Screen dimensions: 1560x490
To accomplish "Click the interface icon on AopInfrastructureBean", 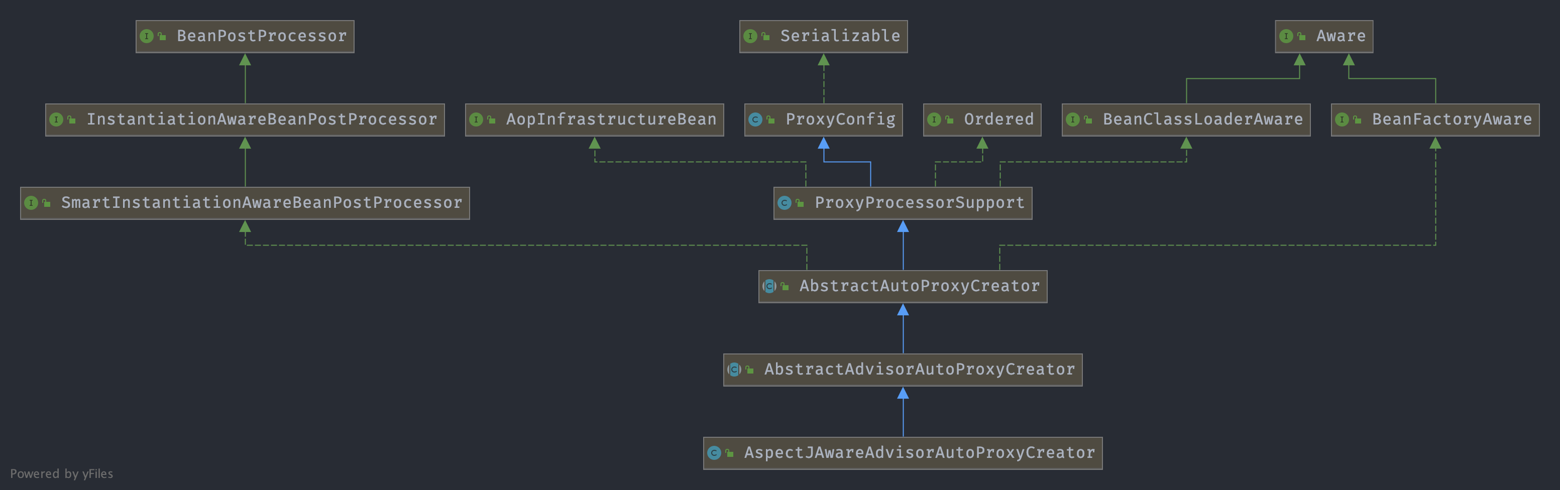I will point(478,119).
